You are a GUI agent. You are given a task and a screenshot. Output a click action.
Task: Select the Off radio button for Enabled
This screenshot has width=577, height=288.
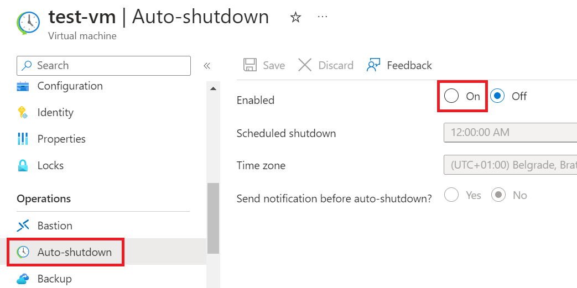point(498,96)
